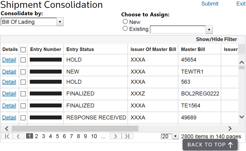
Task: Select the Existing assign radio option
Action: point(125,29)
